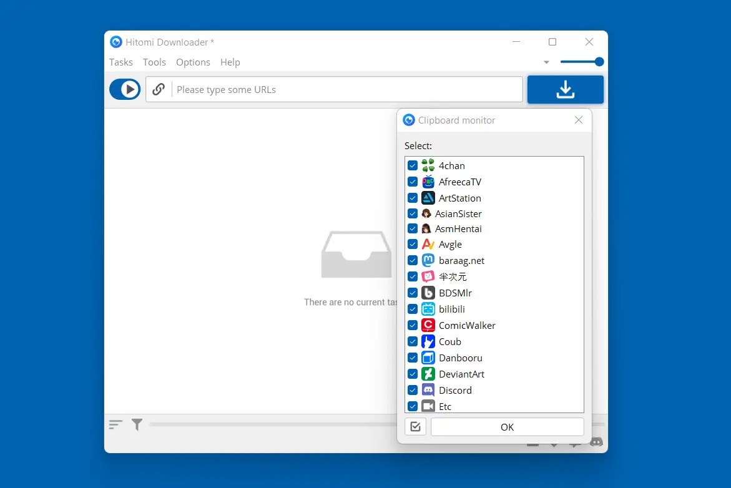This screenshot has width=731, height=488.
Task: Click the Avgle icon
Action: [428, 244]
